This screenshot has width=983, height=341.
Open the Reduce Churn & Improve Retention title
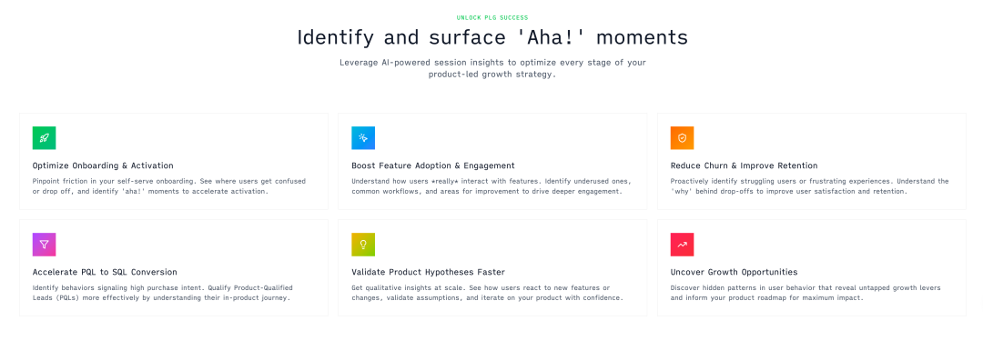click(745, 165)
